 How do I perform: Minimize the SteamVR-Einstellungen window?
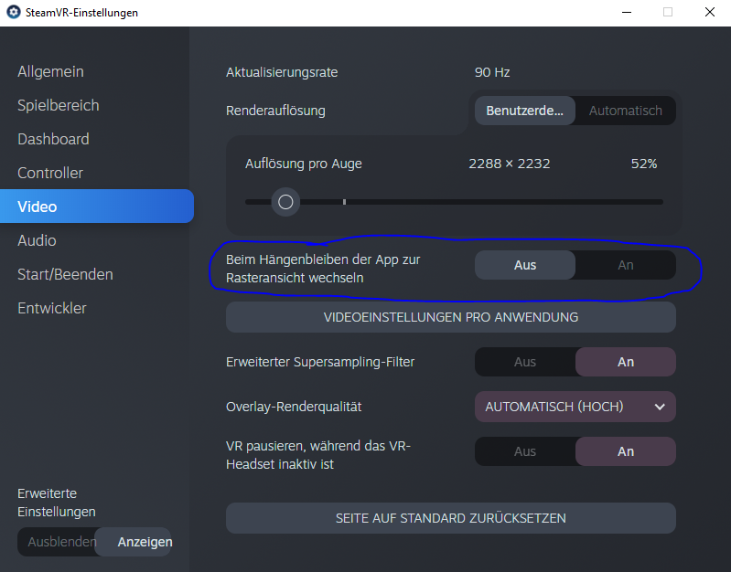[627, 12]
